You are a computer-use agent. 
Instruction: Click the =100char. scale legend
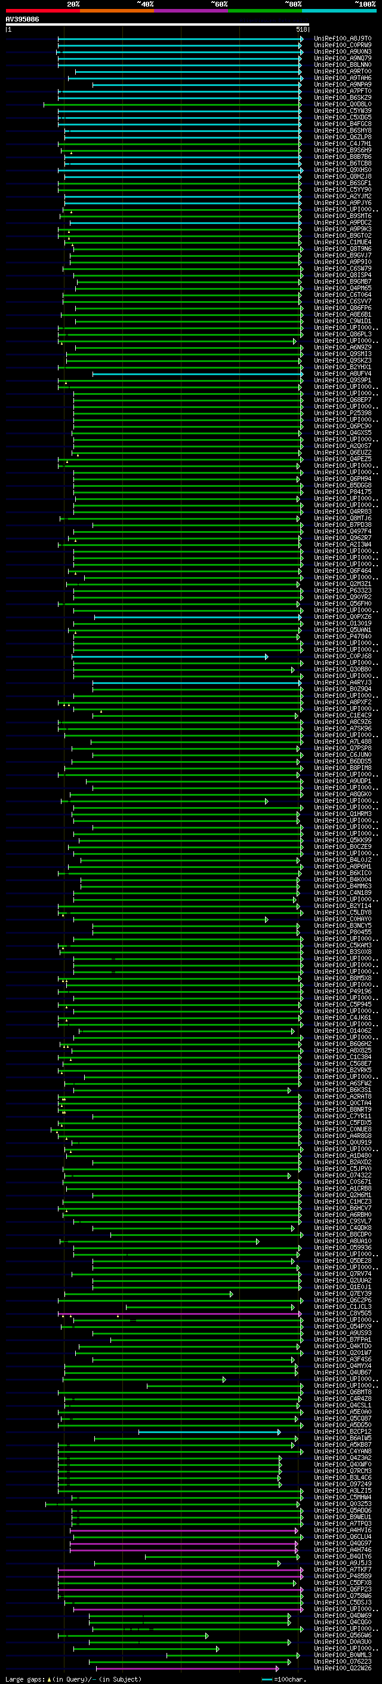[285, 1679]
